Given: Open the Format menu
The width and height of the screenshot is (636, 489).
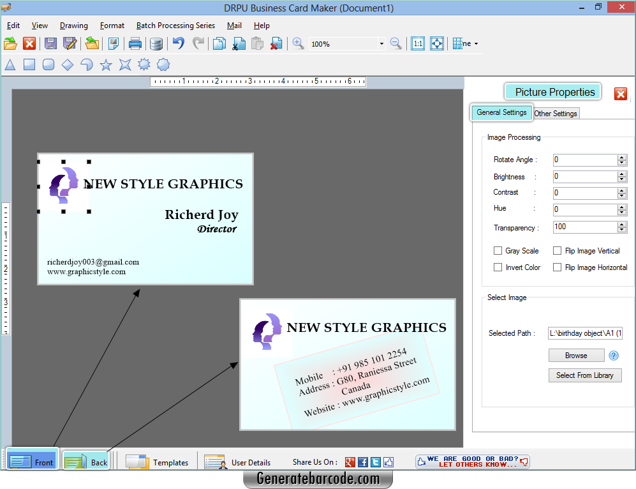Looking at the screenshot, I should pyautogui.click(x=112, y=26).
